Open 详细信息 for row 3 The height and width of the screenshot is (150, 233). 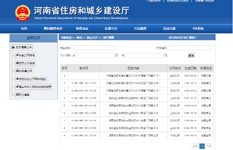click(x=206, y=91)
